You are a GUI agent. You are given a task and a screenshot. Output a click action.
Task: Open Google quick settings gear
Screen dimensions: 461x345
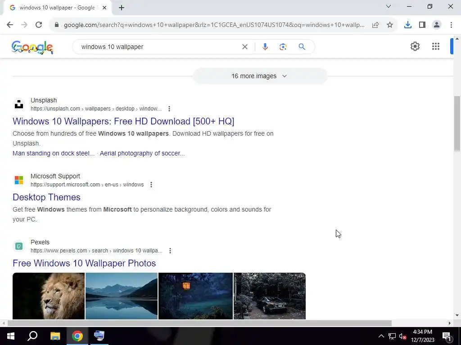click(415, 46)
